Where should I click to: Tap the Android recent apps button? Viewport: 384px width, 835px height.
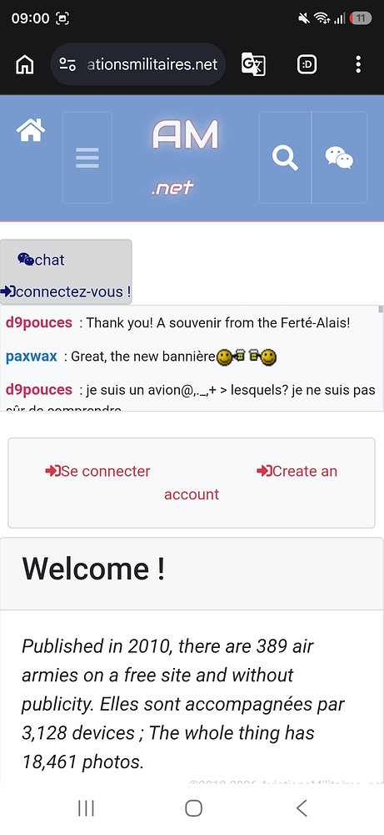click(86, 808)
